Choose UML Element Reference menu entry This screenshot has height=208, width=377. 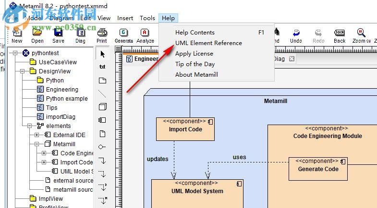click(217, 43)
